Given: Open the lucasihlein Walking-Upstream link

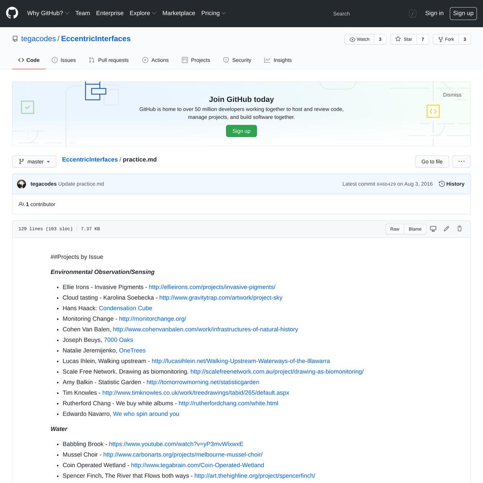Looking at the screenshot, I should pyautogui.click(x=241, y=361).
